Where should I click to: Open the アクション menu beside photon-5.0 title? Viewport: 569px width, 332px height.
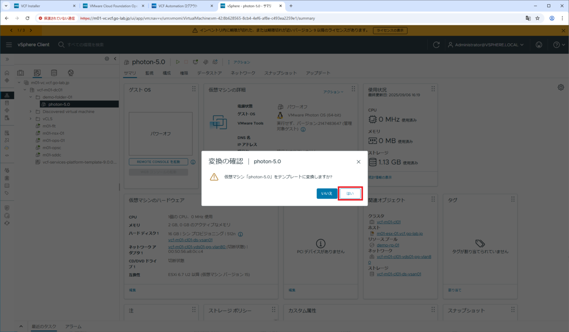[x=239, y=62]
